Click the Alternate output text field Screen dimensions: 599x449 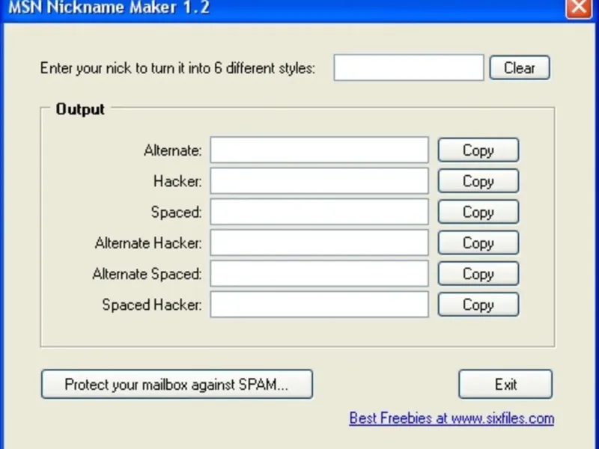coord(320,150)
